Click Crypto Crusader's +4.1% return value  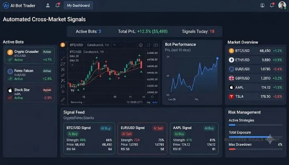click(47, 60)
